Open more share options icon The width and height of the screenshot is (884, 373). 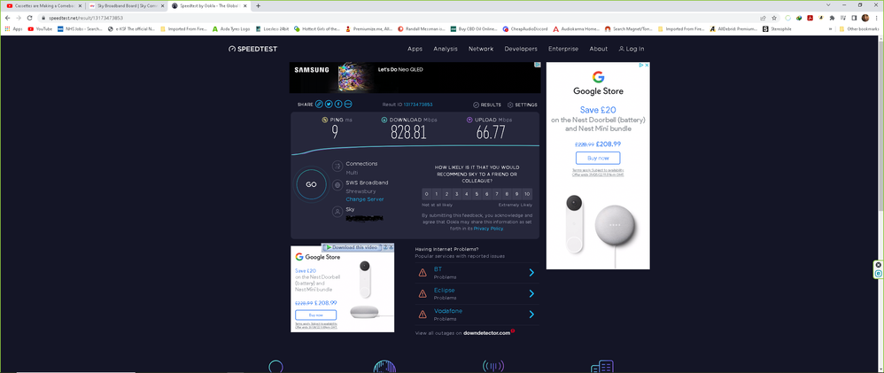coord(348,105)
